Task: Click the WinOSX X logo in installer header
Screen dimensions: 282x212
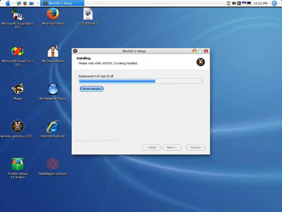Action: [200, 62]
